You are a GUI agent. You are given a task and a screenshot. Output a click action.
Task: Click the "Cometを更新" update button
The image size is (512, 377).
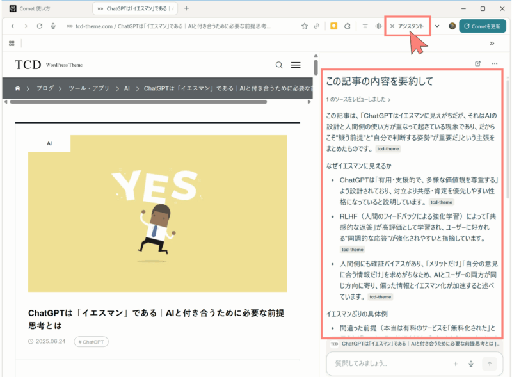[482, 26]
